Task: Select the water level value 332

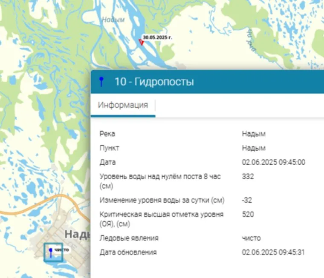Action: pos(247,176)
